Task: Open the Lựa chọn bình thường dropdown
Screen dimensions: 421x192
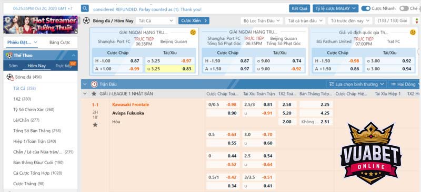Action: (357, 84)
